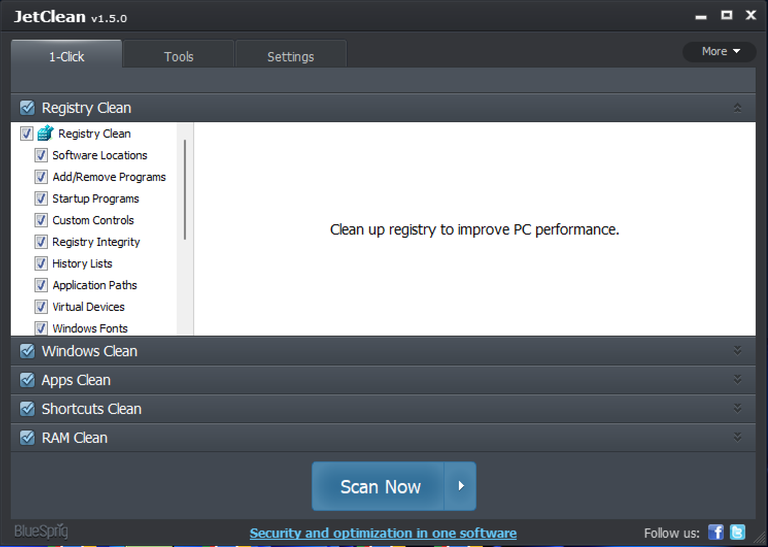Click the Registry Clean tree icon
The height and width of the screenshot is (547, 768).
(x=46, y=133)
